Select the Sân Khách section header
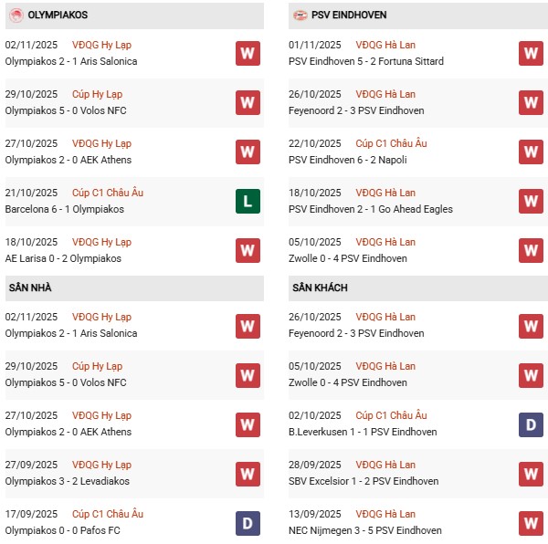The image size is (548, 544). pyautogui.click(x=320, y=288)
